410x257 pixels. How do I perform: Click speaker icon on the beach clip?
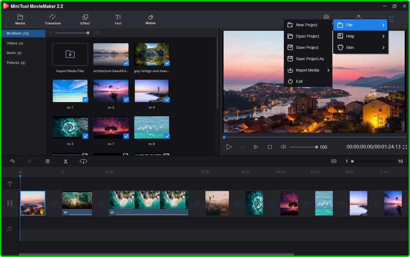coord(112,212)
